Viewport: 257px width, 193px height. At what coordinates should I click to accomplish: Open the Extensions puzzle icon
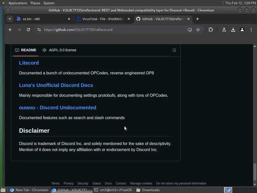(x=211, y=30)
